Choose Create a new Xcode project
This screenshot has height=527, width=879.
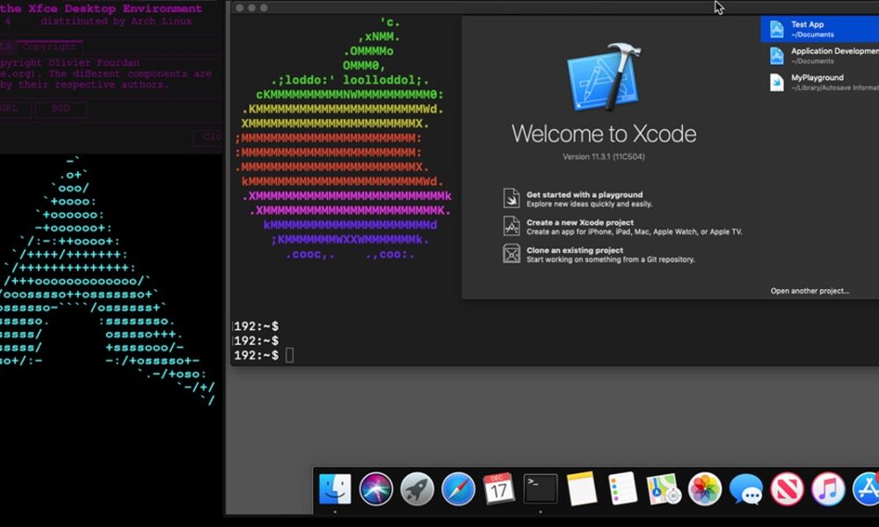click(x=579, y=222)
